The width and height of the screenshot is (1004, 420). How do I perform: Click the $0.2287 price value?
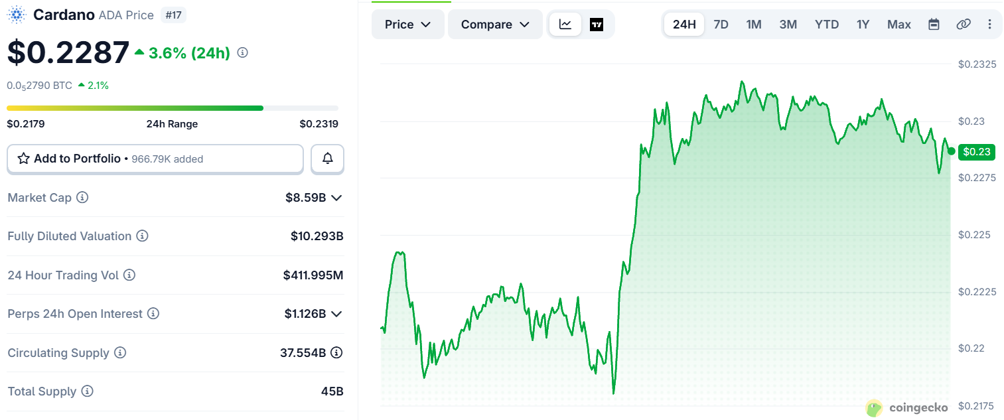[68, 52]
